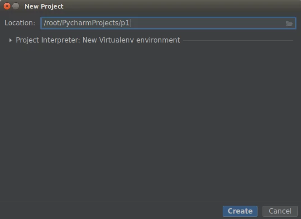
Task: Place cursor on 'root' in the location path
Action: coord(53,23)
